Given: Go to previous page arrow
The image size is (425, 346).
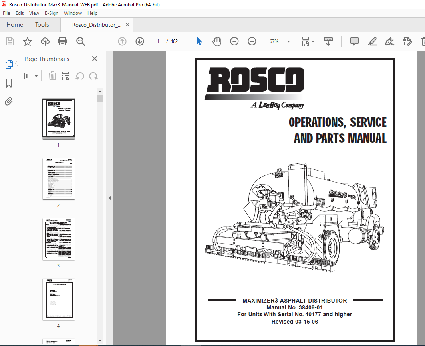Looking at the screenshot, I should [122, 41].
